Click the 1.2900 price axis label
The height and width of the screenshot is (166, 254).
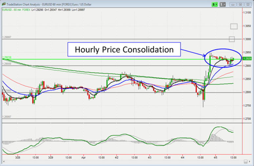coord(247,66)
